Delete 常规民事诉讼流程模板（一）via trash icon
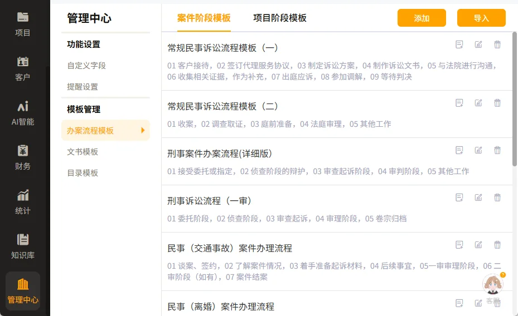This screenshot has height=316, width=518. (x=497, y=45)
